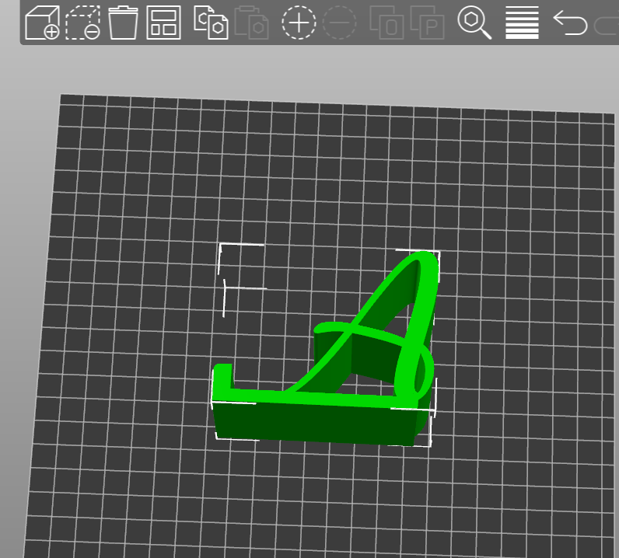Click the greyed-out Paste icon

coord(252,23)
